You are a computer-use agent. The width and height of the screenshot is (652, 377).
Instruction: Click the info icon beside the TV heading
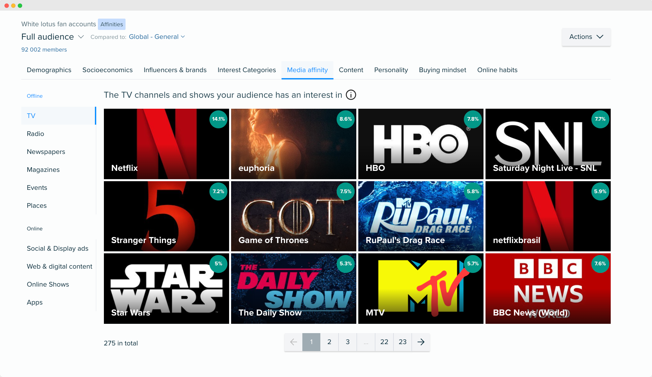pos(351,95)
